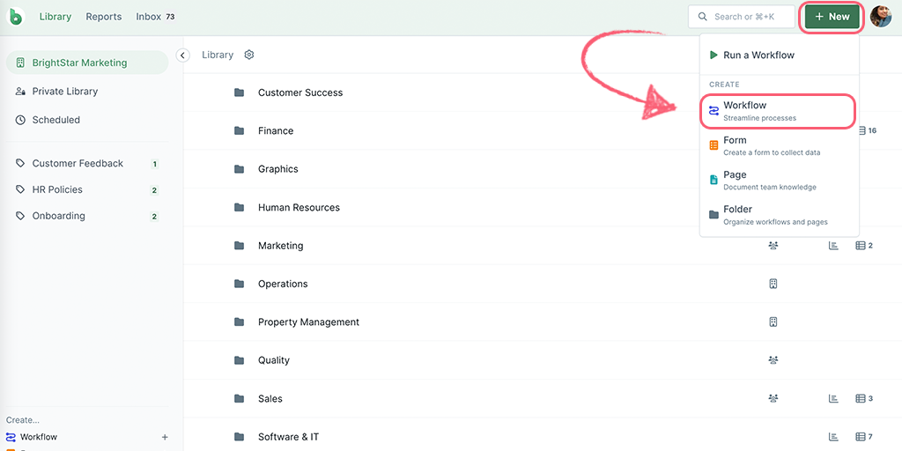Image resolution: width=902 pixels, height=451 pixels.
Task: Open the Reports tab
Action: (x=104, y=17)
